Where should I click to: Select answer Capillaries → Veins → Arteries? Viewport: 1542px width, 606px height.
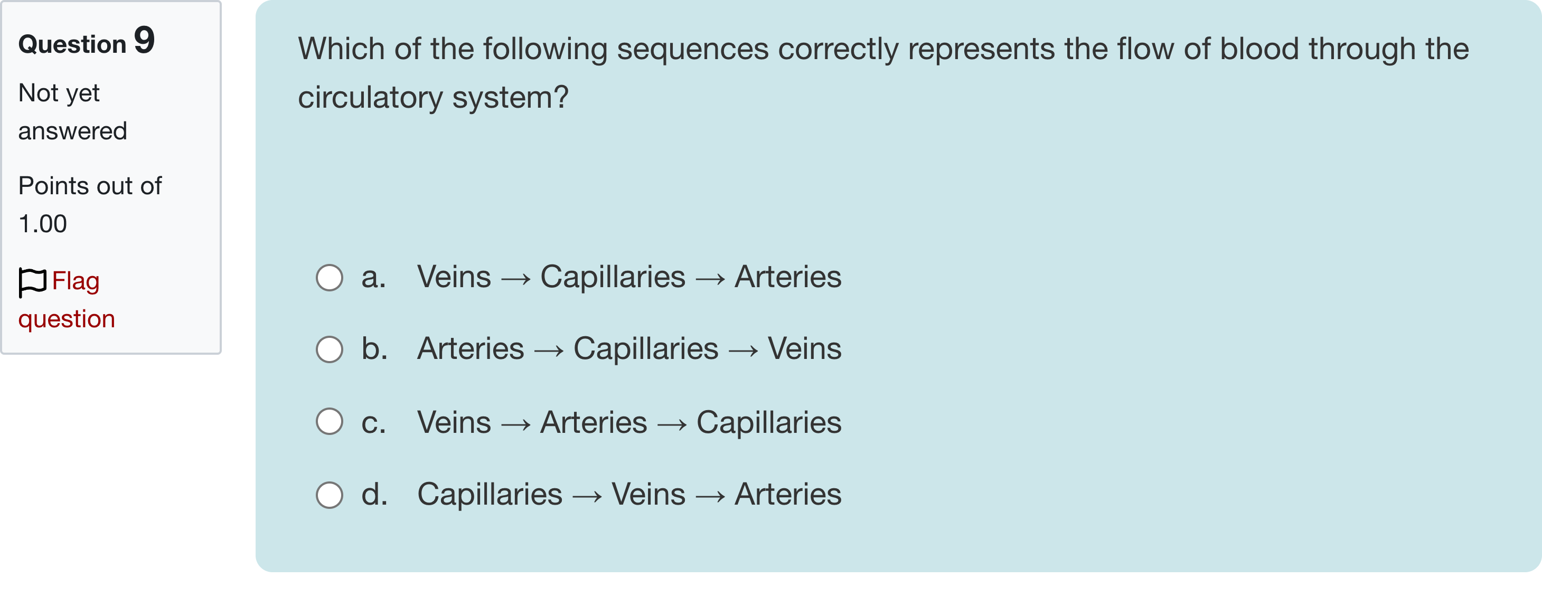(x=628, y=495)
